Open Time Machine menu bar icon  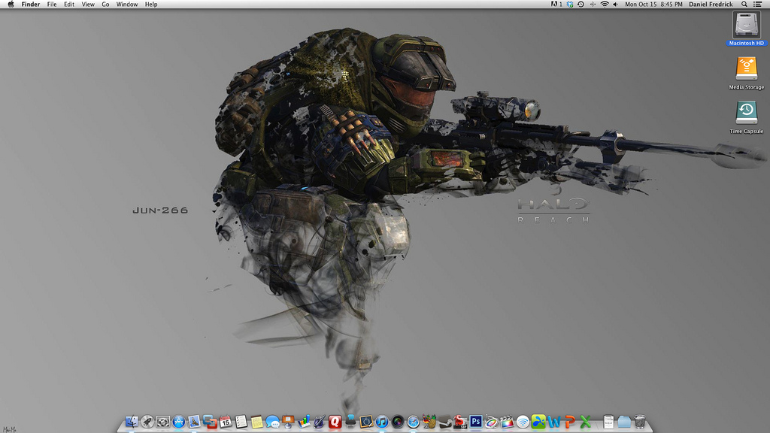pyautogui.click(x=581, y=4)
